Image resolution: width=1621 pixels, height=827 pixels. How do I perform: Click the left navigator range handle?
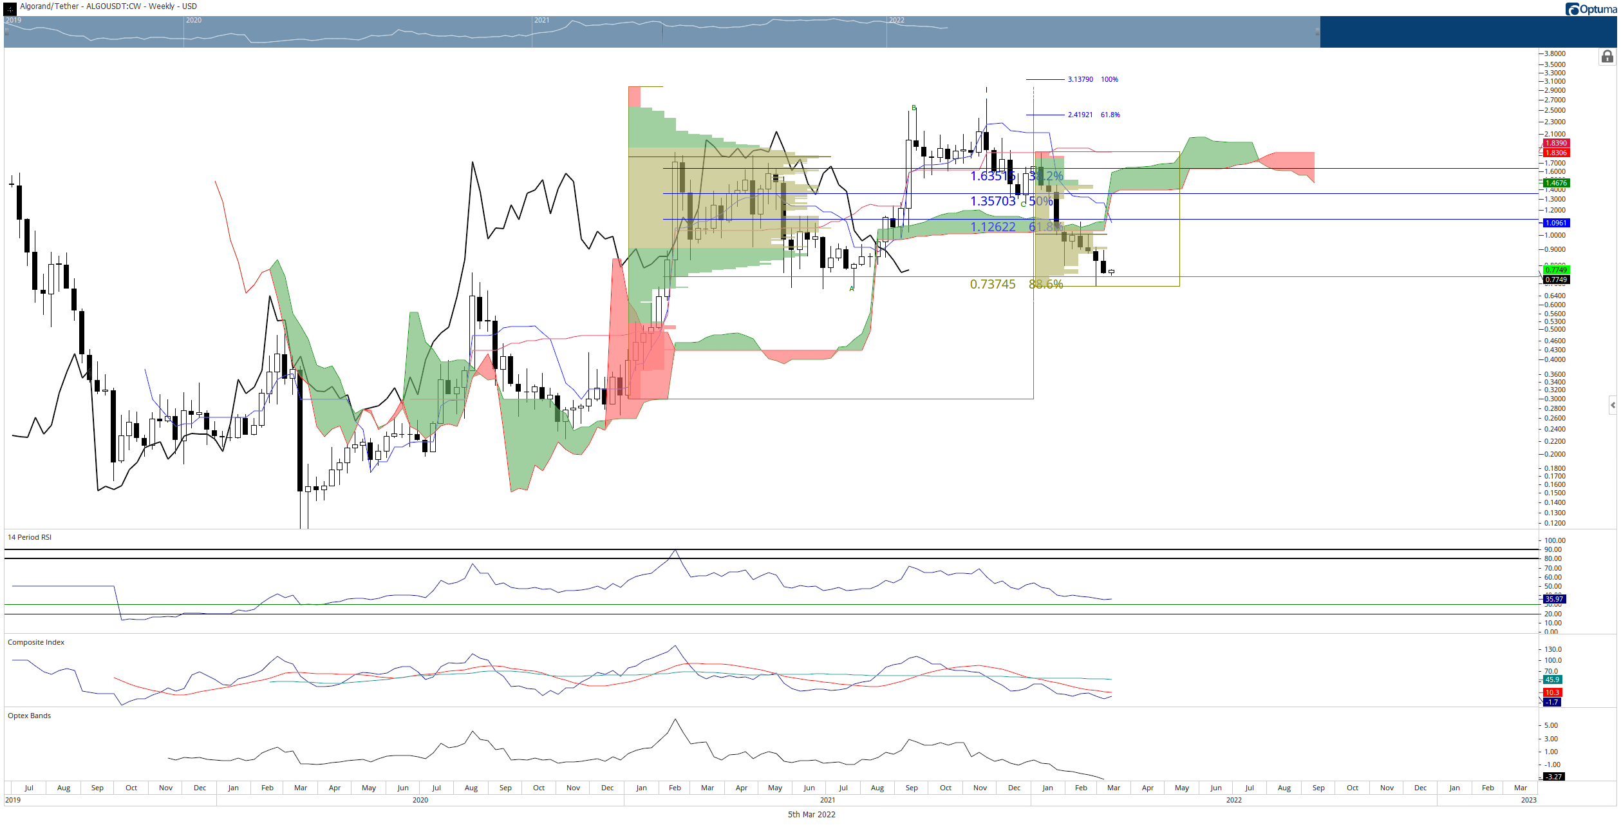click(x=7, y=32)
